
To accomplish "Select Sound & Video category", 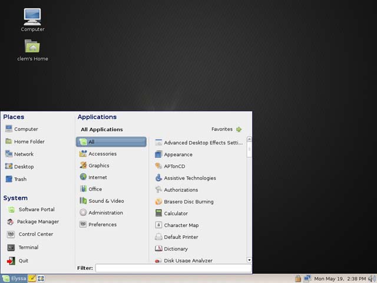I will click(102, 200).
